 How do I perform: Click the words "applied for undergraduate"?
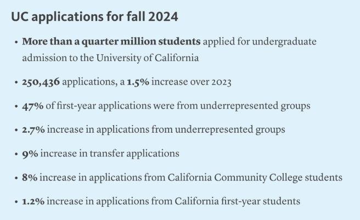point(260,42)
